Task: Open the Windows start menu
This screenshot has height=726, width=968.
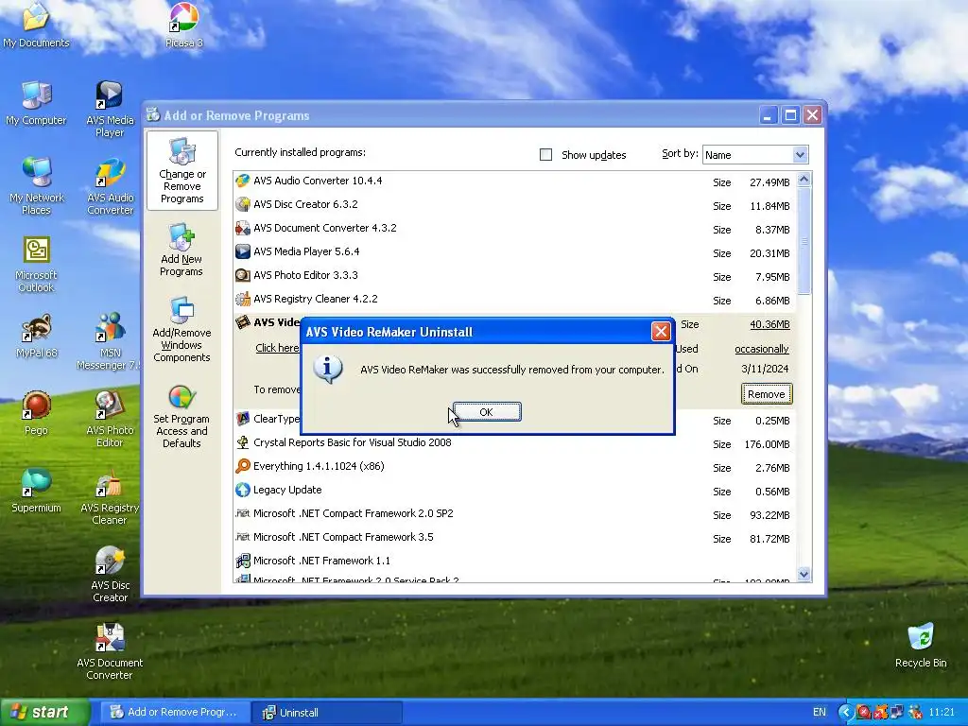Action: (43, 712)
